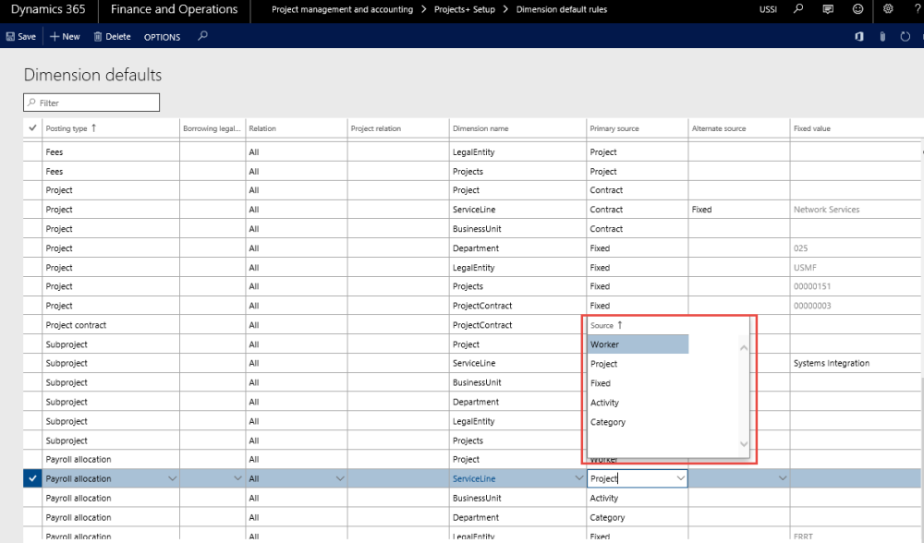Screen dimensions: 924x543
Task: Click the Borrowing legal column header
Action: coord(212,128)
